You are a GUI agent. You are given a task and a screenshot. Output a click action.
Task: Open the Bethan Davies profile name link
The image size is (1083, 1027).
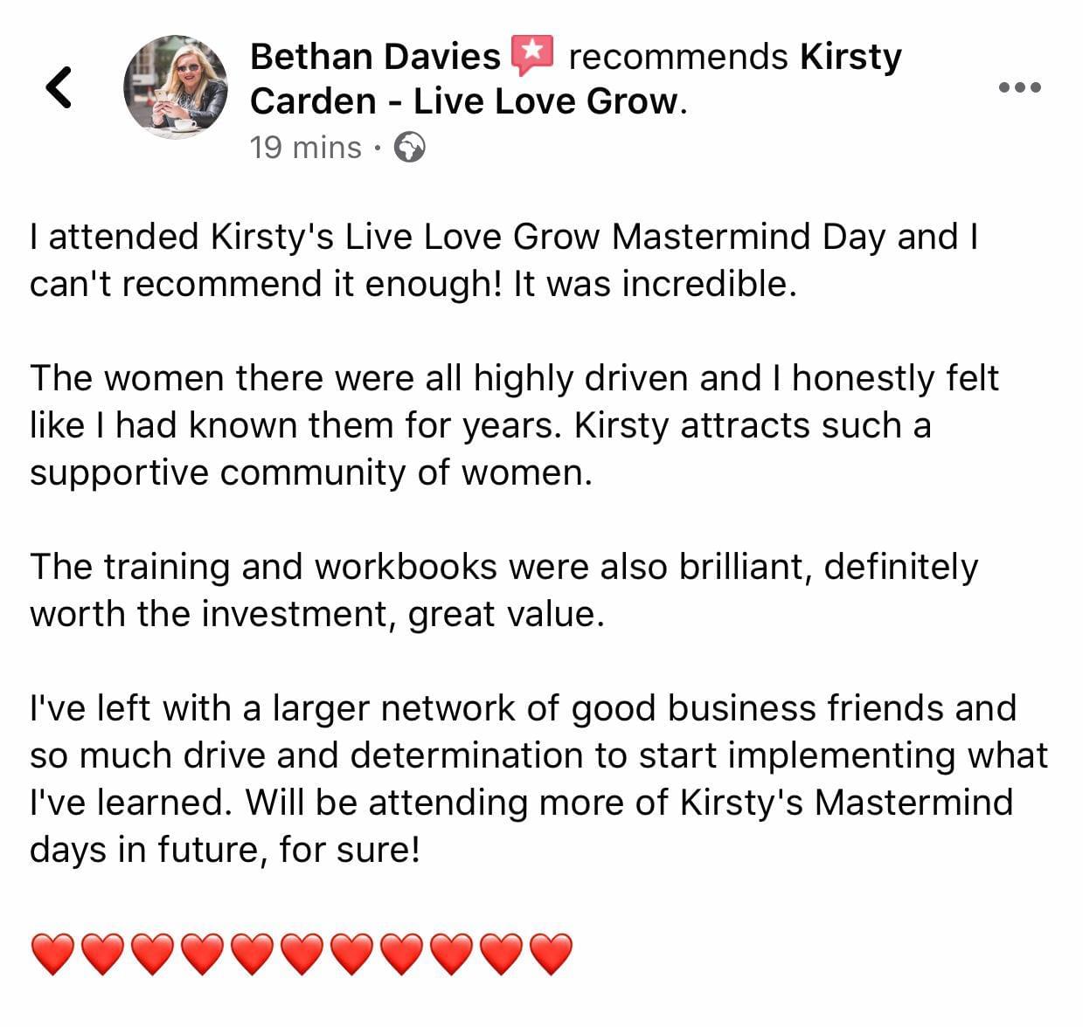tap(375, 57)
